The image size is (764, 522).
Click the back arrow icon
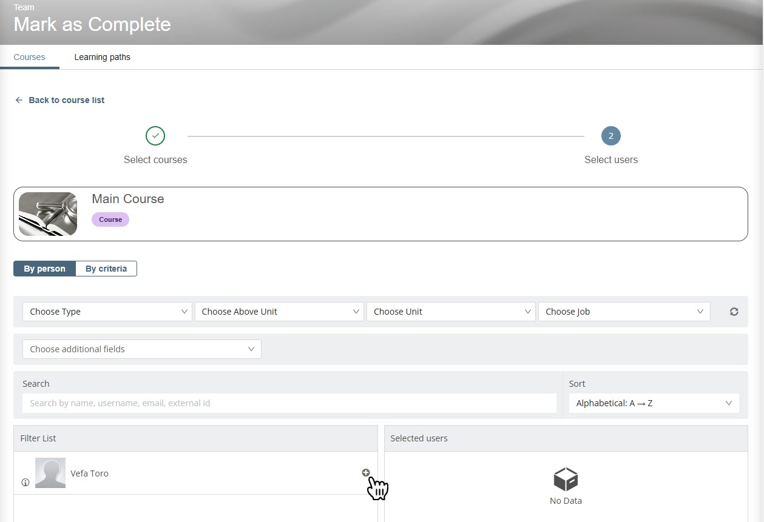(x=19, y=100)
